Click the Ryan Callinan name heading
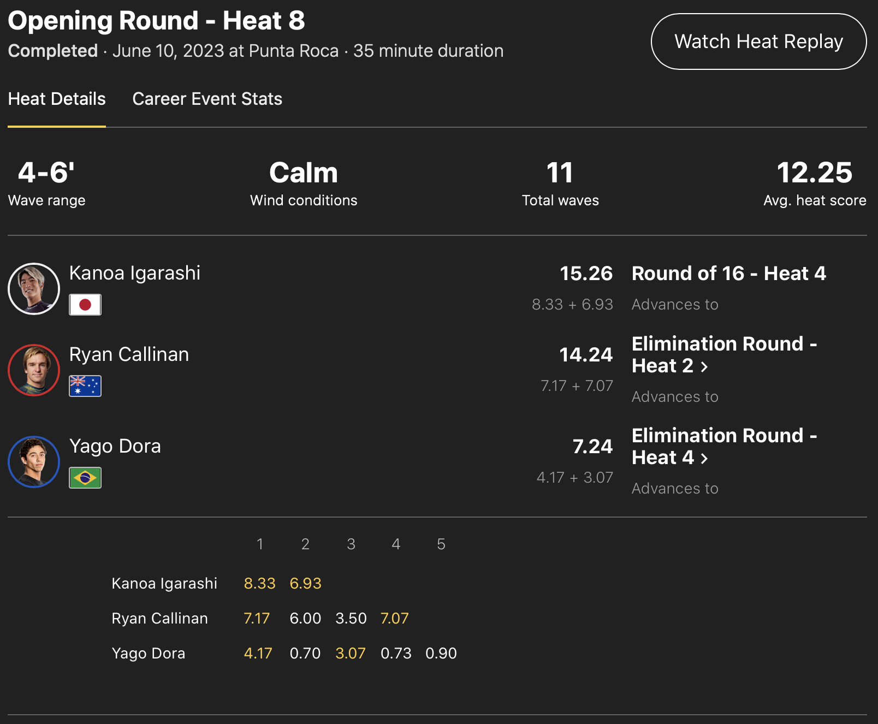 pos(129,354)
